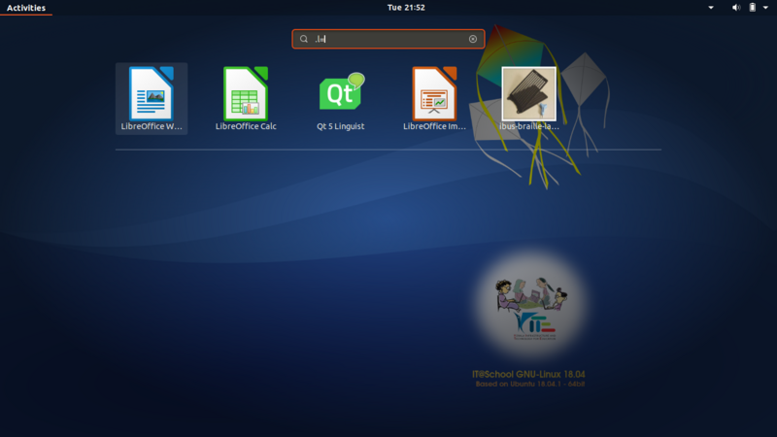Viewport: 777px width, 437px height.
Task: Launch the Qt 5 Linguist icon
Action: click(341, 93)
